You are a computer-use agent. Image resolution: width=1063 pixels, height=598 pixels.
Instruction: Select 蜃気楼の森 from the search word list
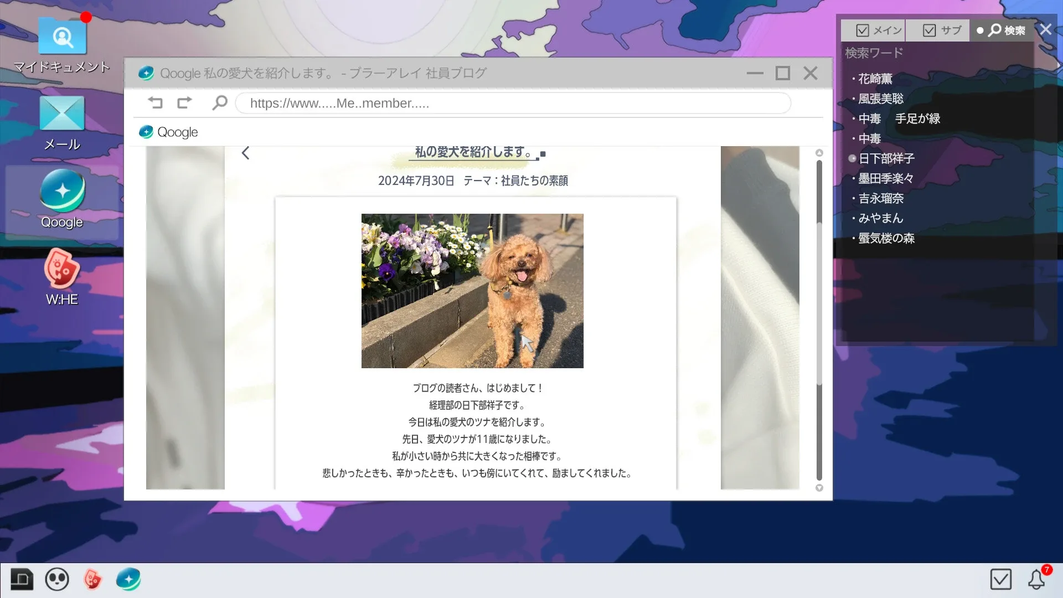click(x=886, y=239)
